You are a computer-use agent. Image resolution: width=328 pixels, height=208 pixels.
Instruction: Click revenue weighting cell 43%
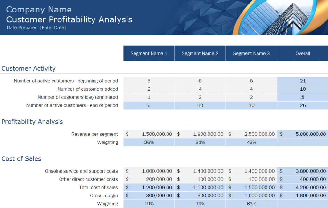(251, 142)
